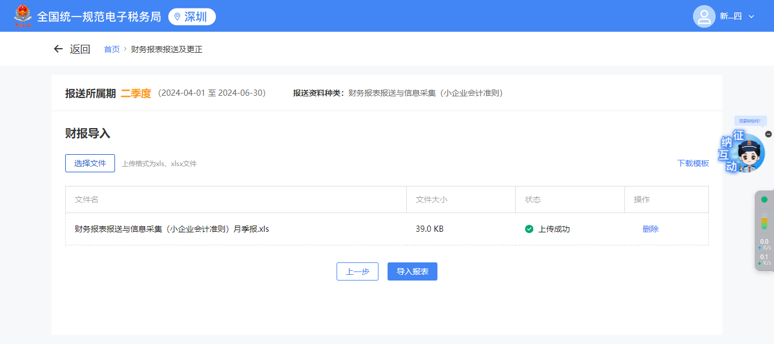The width and height of the screenshot is (774, 344).
Task: Click the 上传格式为xls、xlsx文件 hint text
Action: (x=159, y=164)
